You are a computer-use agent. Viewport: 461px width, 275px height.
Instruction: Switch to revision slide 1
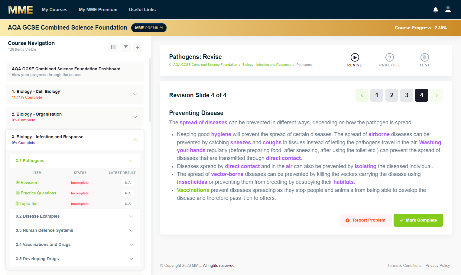377,95
